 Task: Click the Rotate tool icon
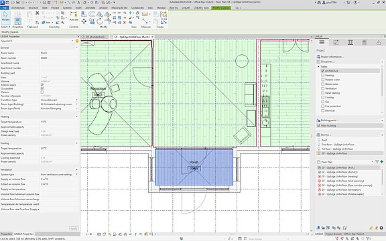[x=100, y=21]
